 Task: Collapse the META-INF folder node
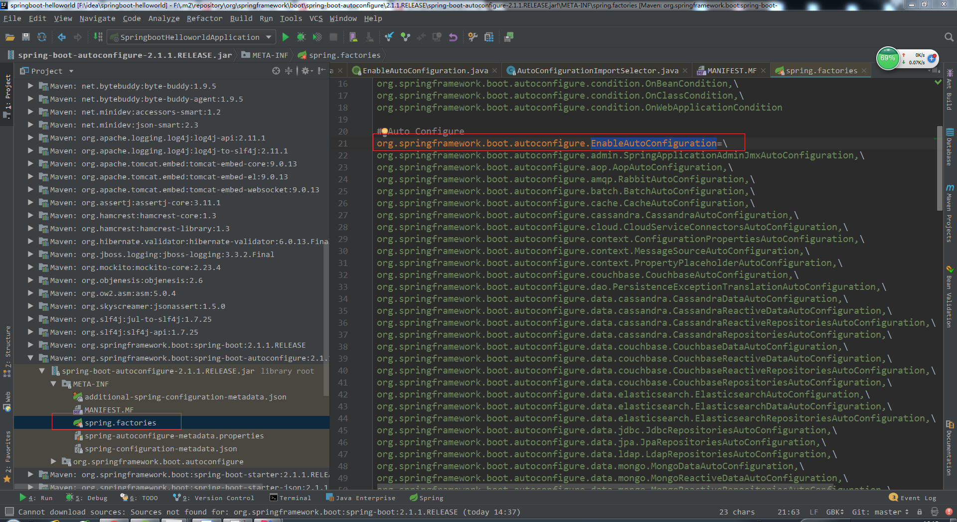pos(53,384)
